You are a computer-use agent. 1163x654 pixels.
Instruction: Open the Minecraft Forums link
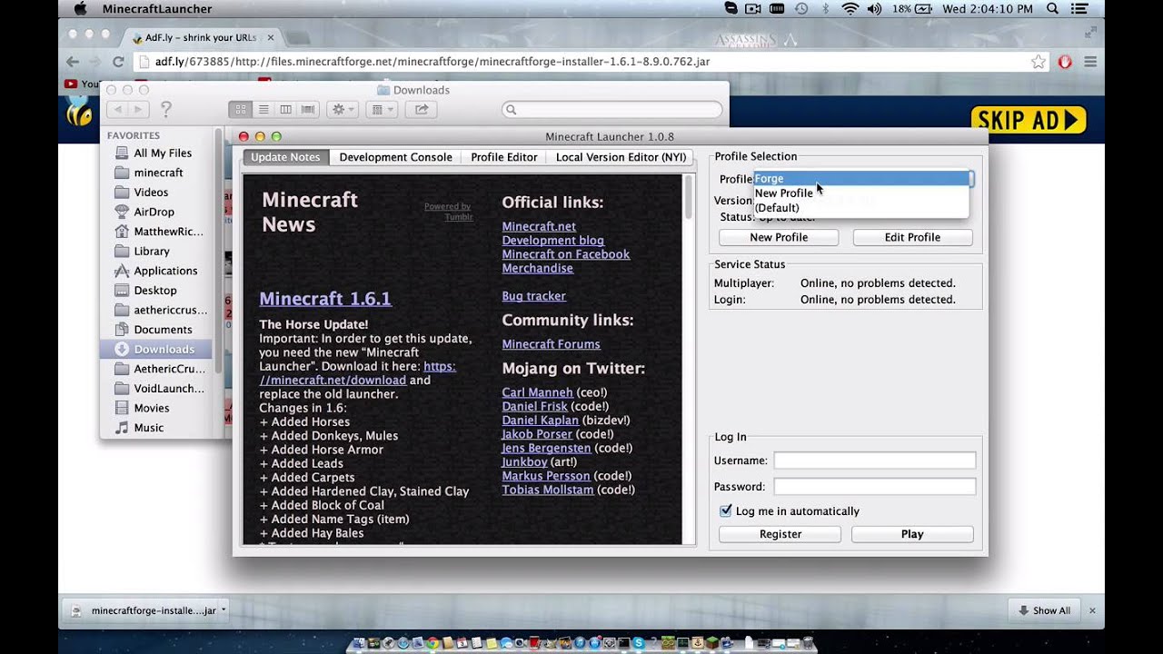point(551,344)
